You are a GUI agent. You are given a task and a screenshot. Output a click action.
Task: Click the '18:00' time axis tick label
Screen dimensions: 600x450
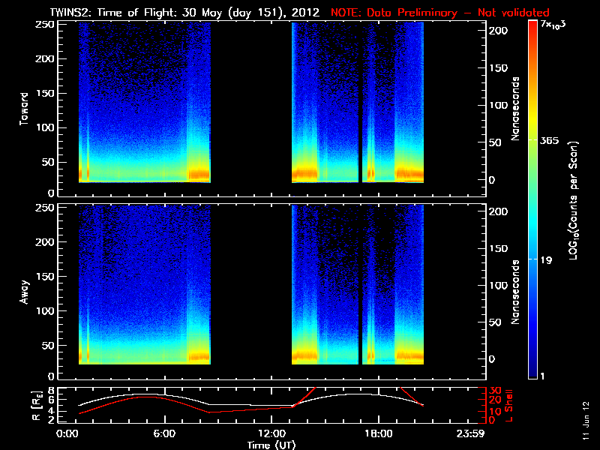[376, 434]
